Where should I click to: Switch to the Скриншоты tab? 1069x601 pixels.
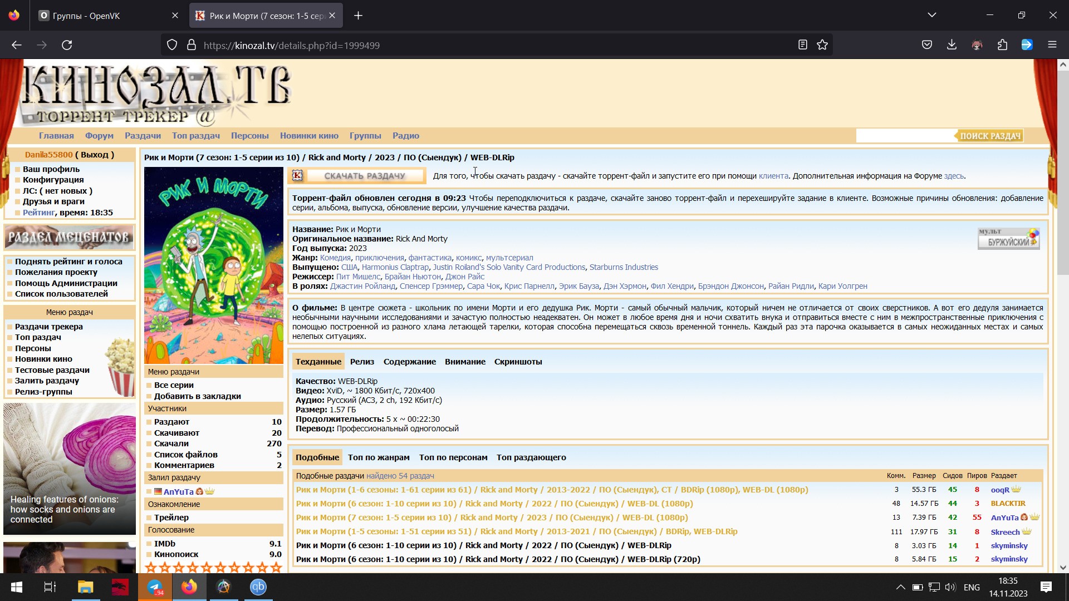518,362
